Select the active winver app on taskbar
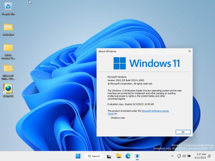 click(137, 156)
